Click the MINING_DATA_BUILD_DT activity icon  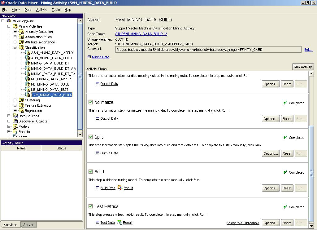point(28,63)
